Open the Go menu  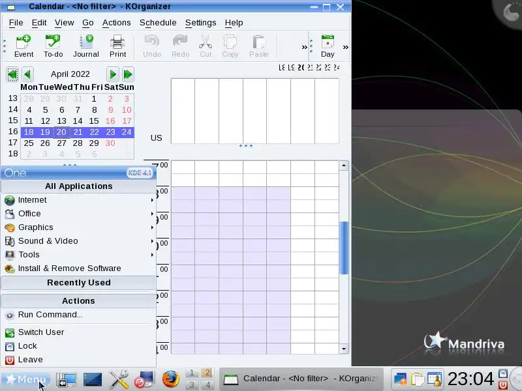[87, 23]
